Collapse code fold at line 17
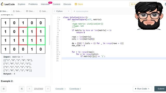 60,52
